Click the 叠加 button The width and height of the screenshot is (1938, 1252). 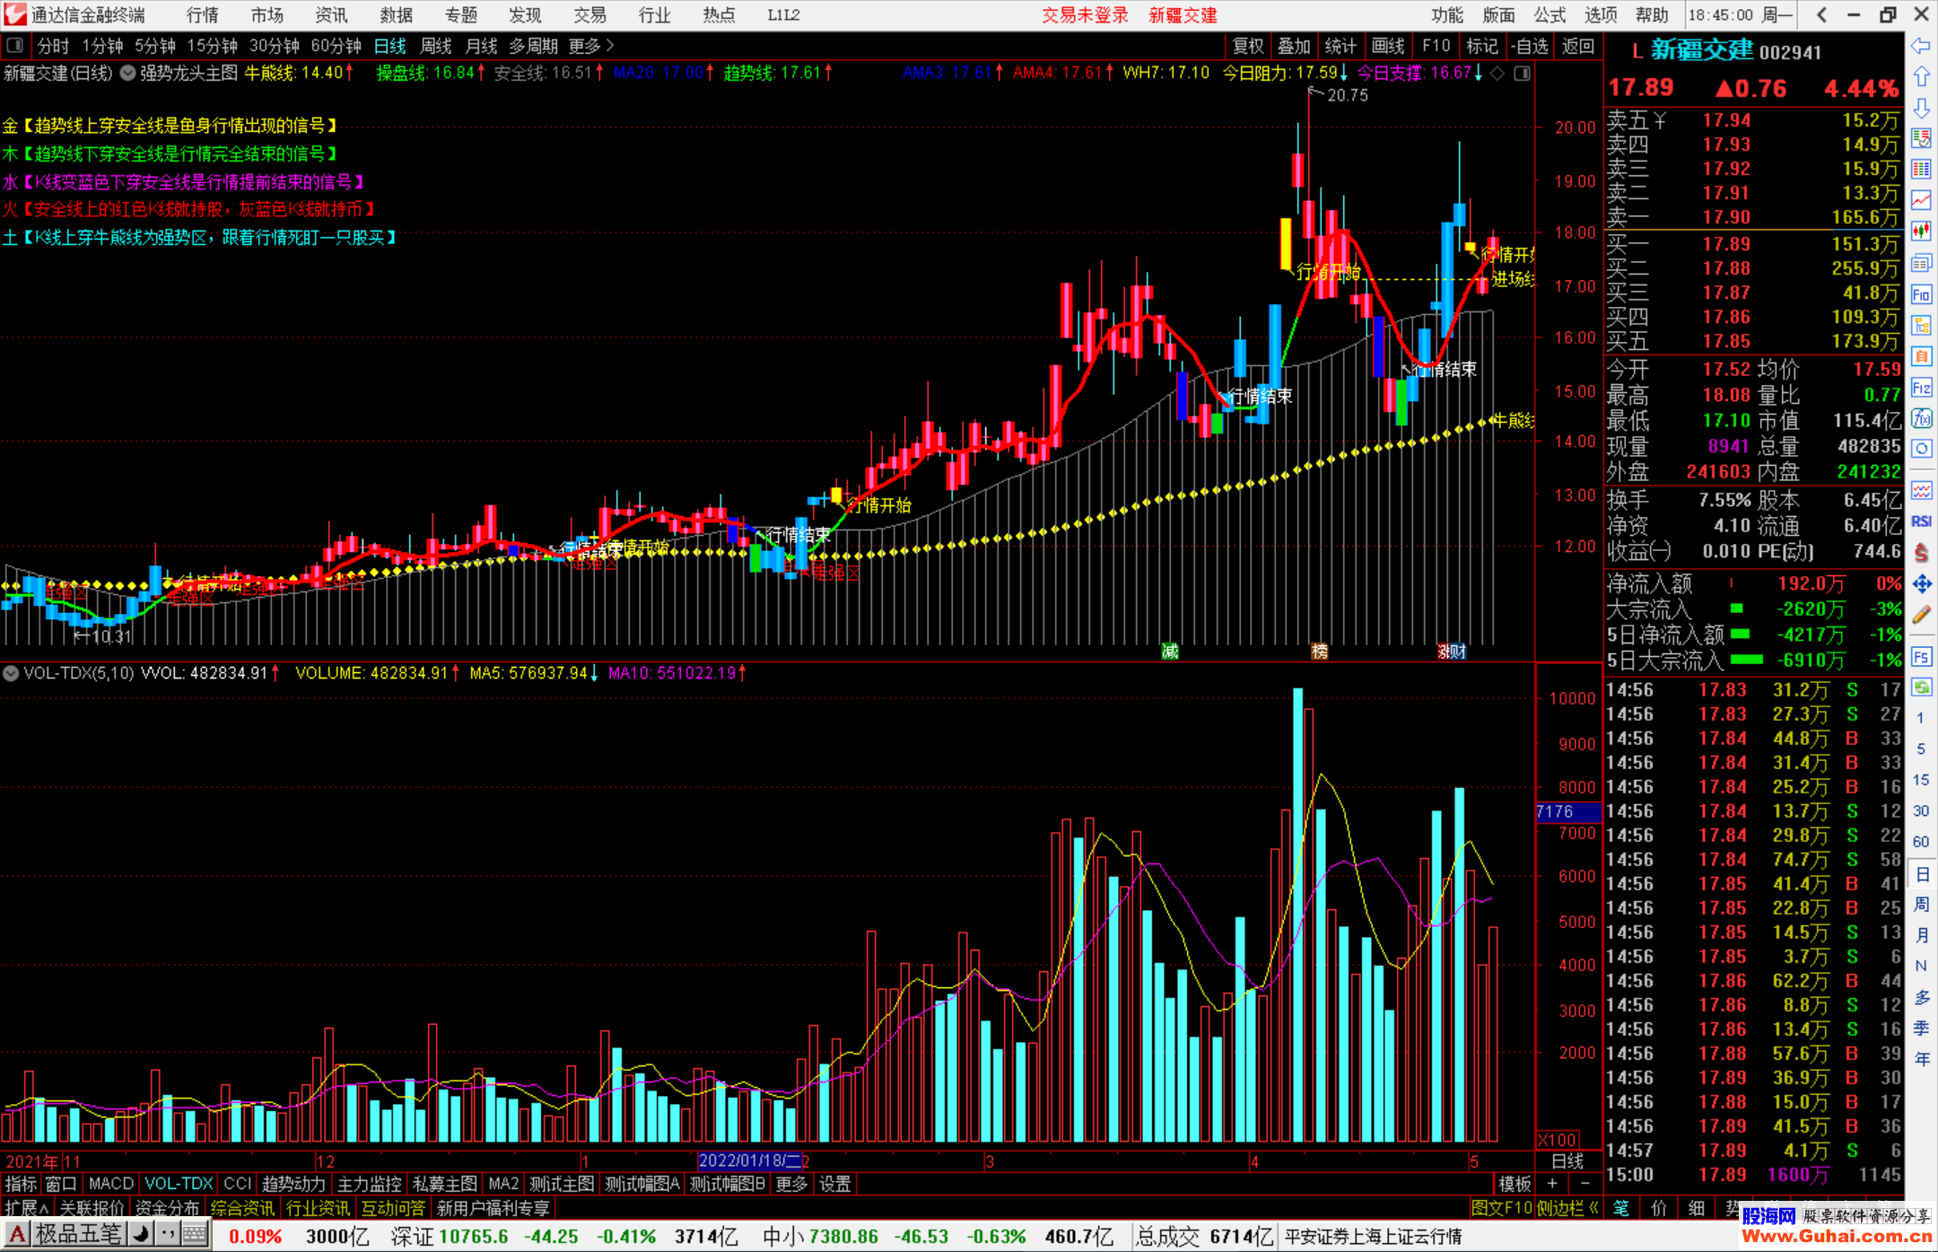click(1294, 46)
